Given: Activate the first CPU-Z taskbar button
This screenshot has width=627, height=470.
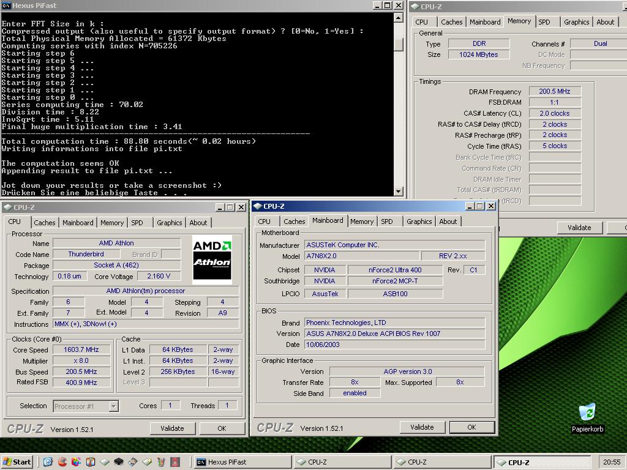Looking at the screenshot, I should coord(343,462).
